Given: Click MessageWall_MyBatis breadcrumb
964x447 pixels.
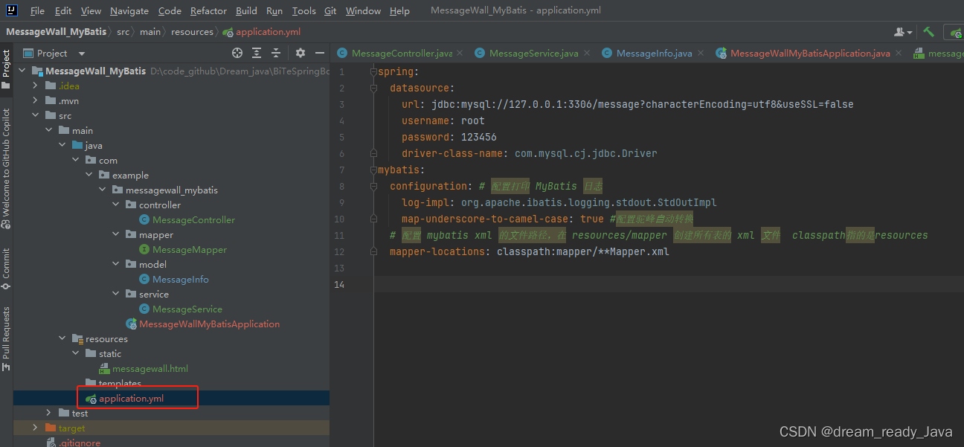Looking at the screenshot, I should (x=57, y=32).
